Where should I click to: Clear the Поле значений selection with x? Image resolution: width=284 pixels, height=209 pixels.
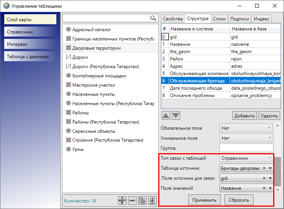pyautogui.click(x=264, y=188)
